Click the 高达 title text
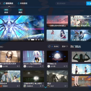This screenshot has height=91, width=91. click(49, 83)
